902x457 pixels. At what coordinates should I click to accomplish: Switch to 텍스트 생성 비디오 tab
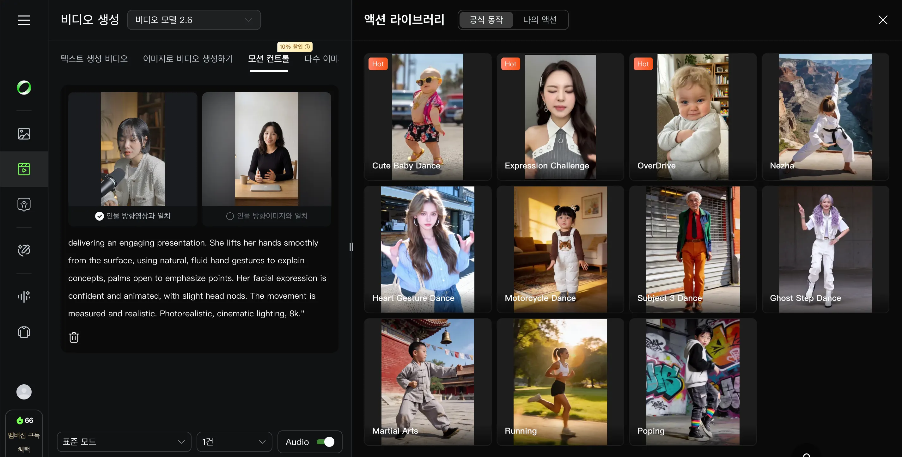point(94,58)
